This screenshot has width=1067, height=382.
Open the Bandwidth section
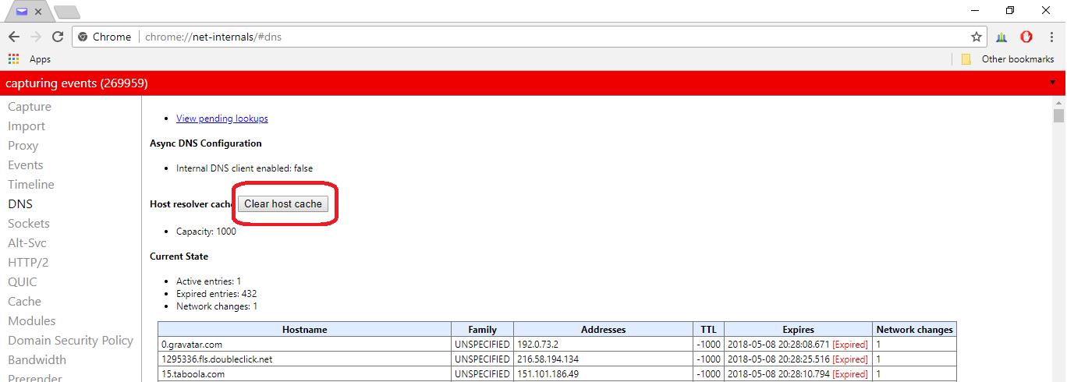(37, 360)
